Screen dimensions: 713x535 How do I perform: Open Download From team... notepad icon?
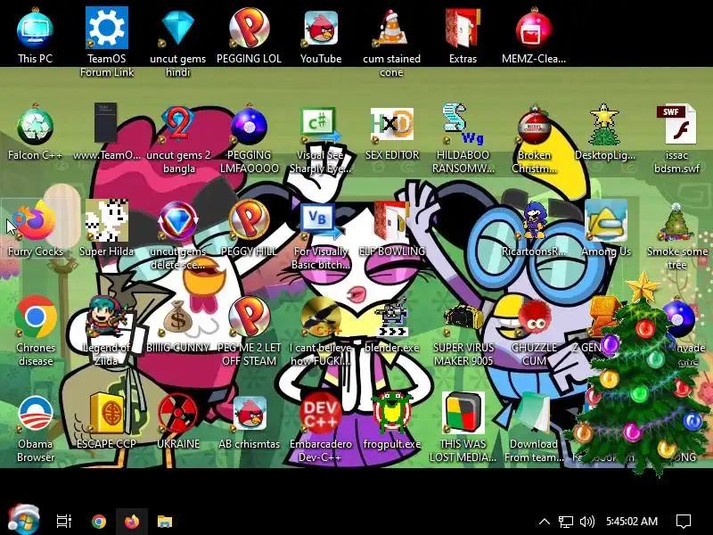tap(534, 413)
